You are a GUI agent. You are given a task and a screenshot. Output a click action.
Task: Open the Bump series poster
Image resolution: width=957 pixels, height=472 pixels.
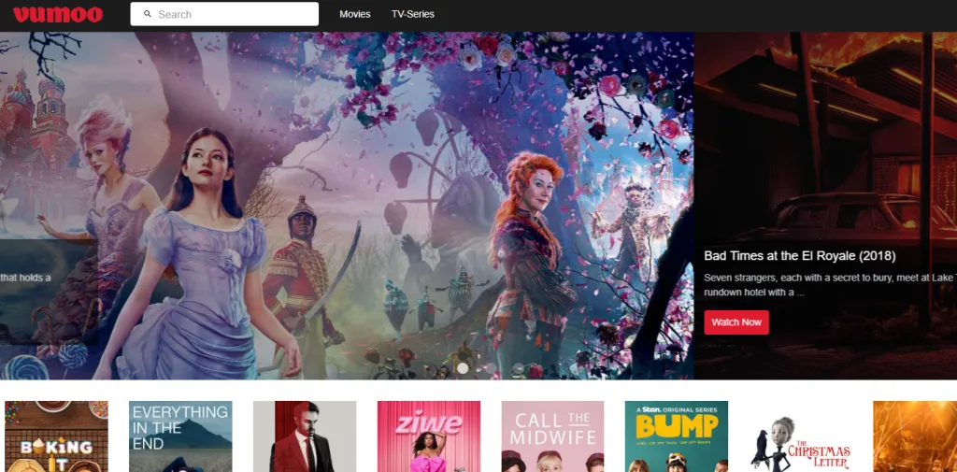(677, 436)
